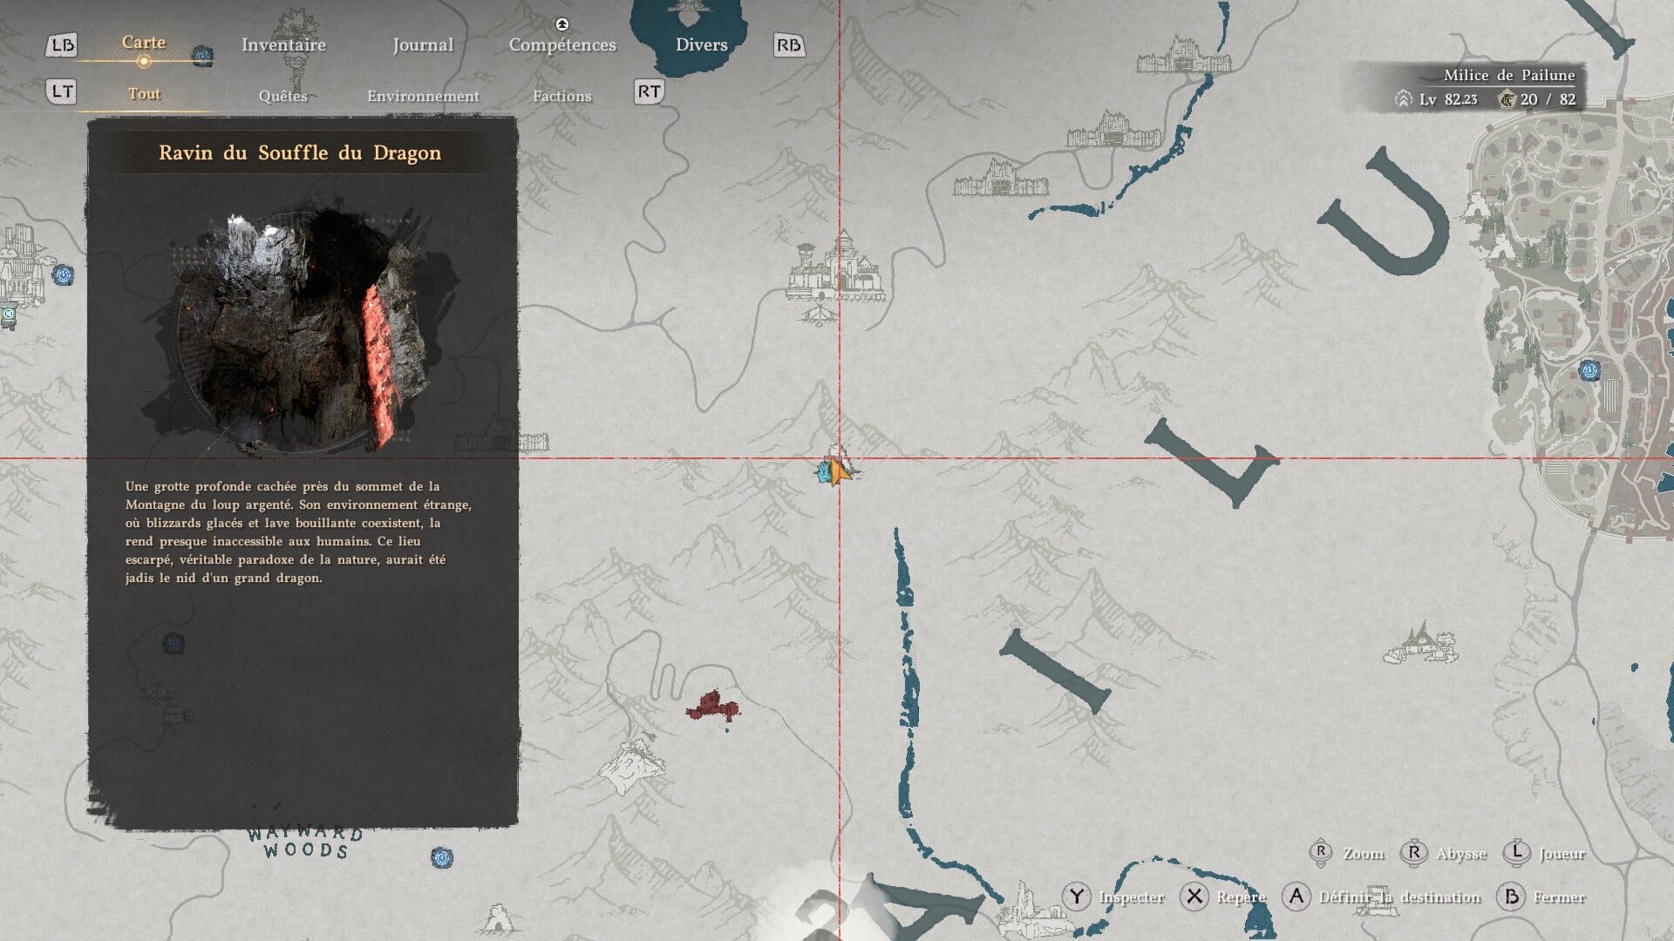Image resolution: width=1674 pixels, height=941 pixels.
Task: Click the RB bumper icon
Action: 788,45
